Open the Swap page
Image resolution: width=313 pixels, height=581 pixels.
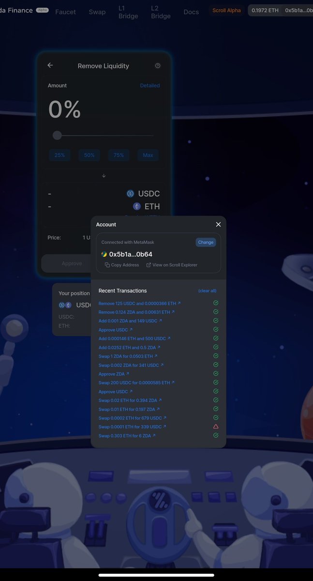pyautogui.click(x=97, y=12)
